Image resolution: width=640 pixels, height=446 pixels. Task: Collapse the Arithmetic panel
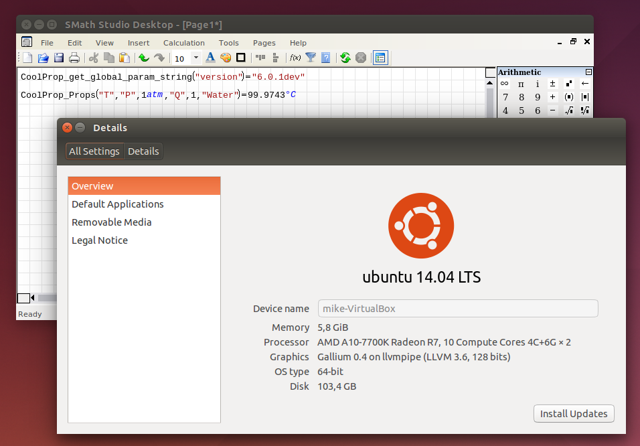(589, 72)
